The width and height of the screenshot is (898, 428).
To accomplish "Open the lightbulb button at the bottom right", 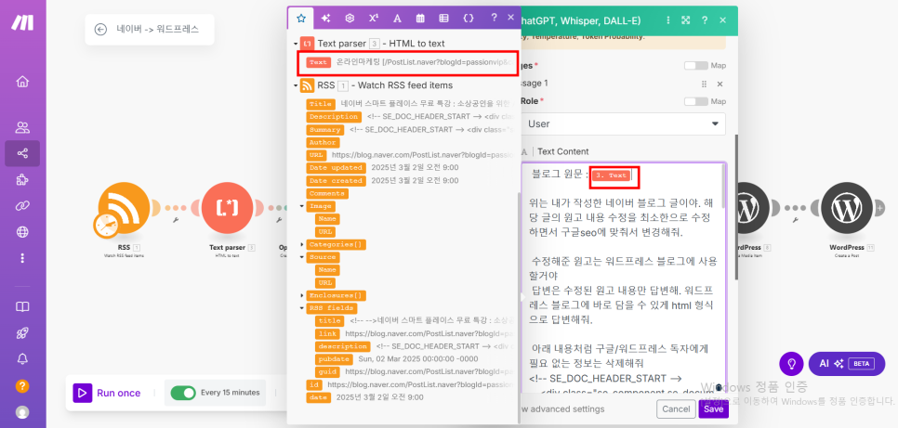I will [x=792, y=363].
